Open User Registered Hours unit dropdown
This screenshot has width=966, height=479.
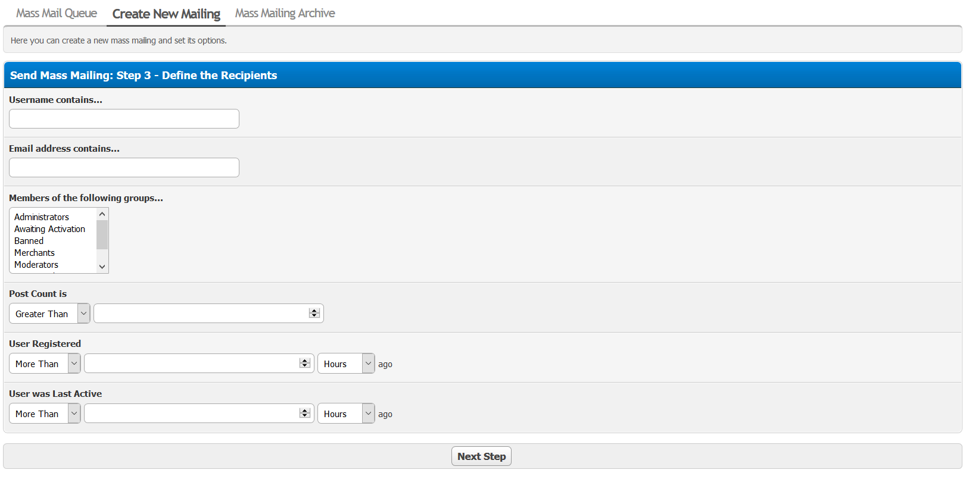tap(346, 364)
